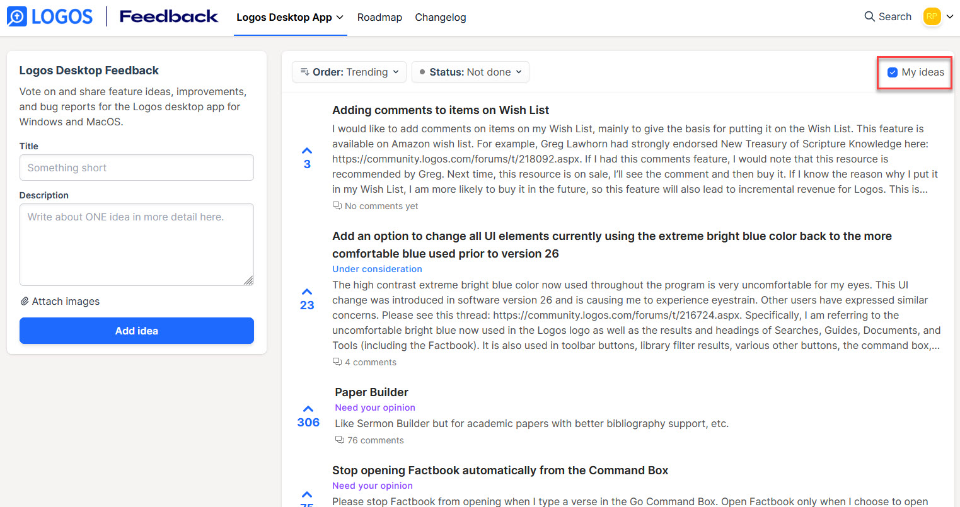
Task: Click the Attach images link
Action: click(66, 302)
